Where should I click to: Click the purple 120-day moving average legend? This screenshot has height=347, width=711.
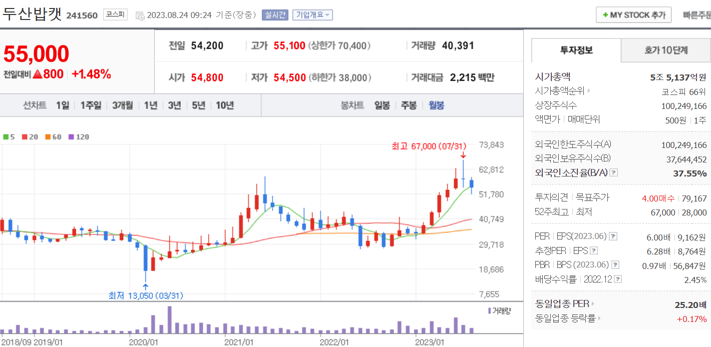click(79, 136)
